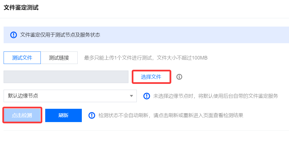Switch to the 测试文件 tab
Viewport: 289px width, 142px height.
[x=22, y=58]
